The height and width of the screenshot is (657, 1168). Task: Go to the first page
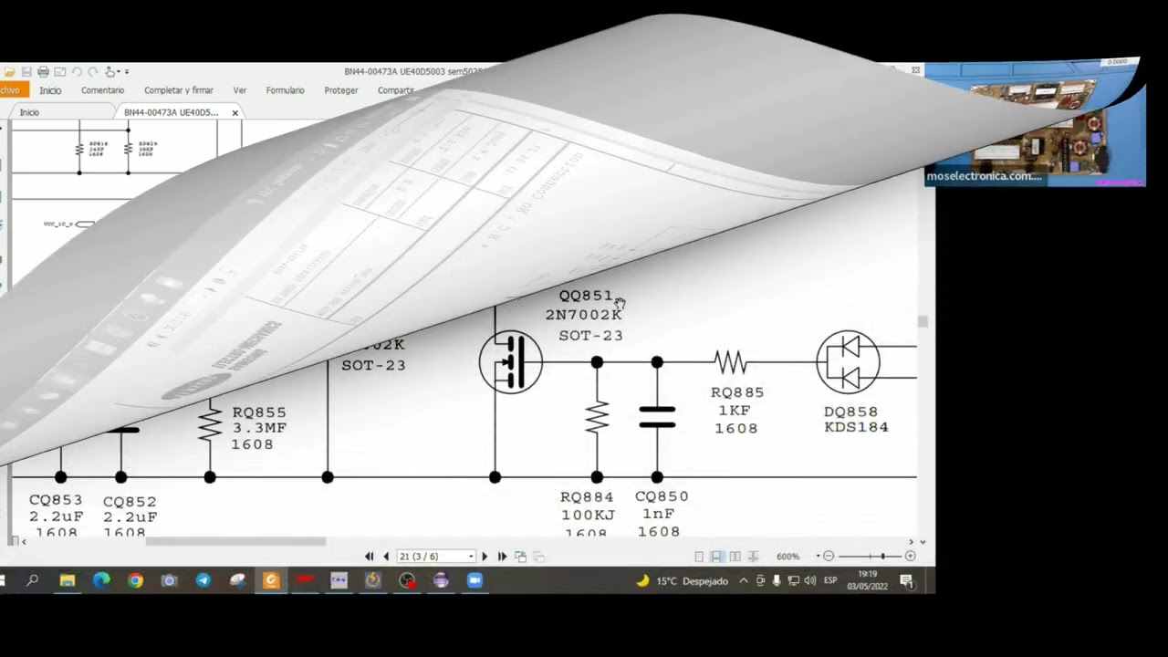pos(369,556)
